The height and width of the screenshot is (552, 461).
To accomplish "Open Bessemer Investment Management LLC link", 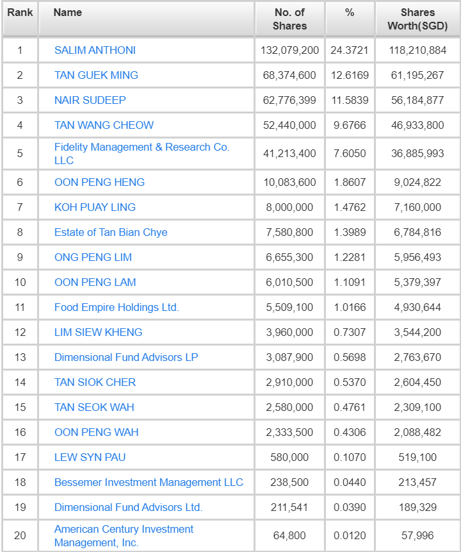I will (149, 482).
